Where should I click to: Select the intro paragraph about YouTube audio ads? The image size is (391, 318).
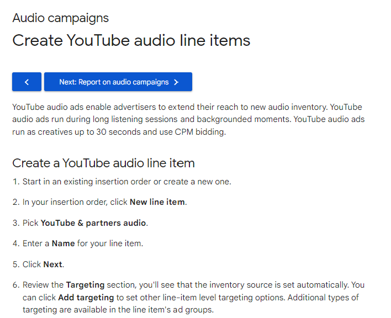(188, 119)
